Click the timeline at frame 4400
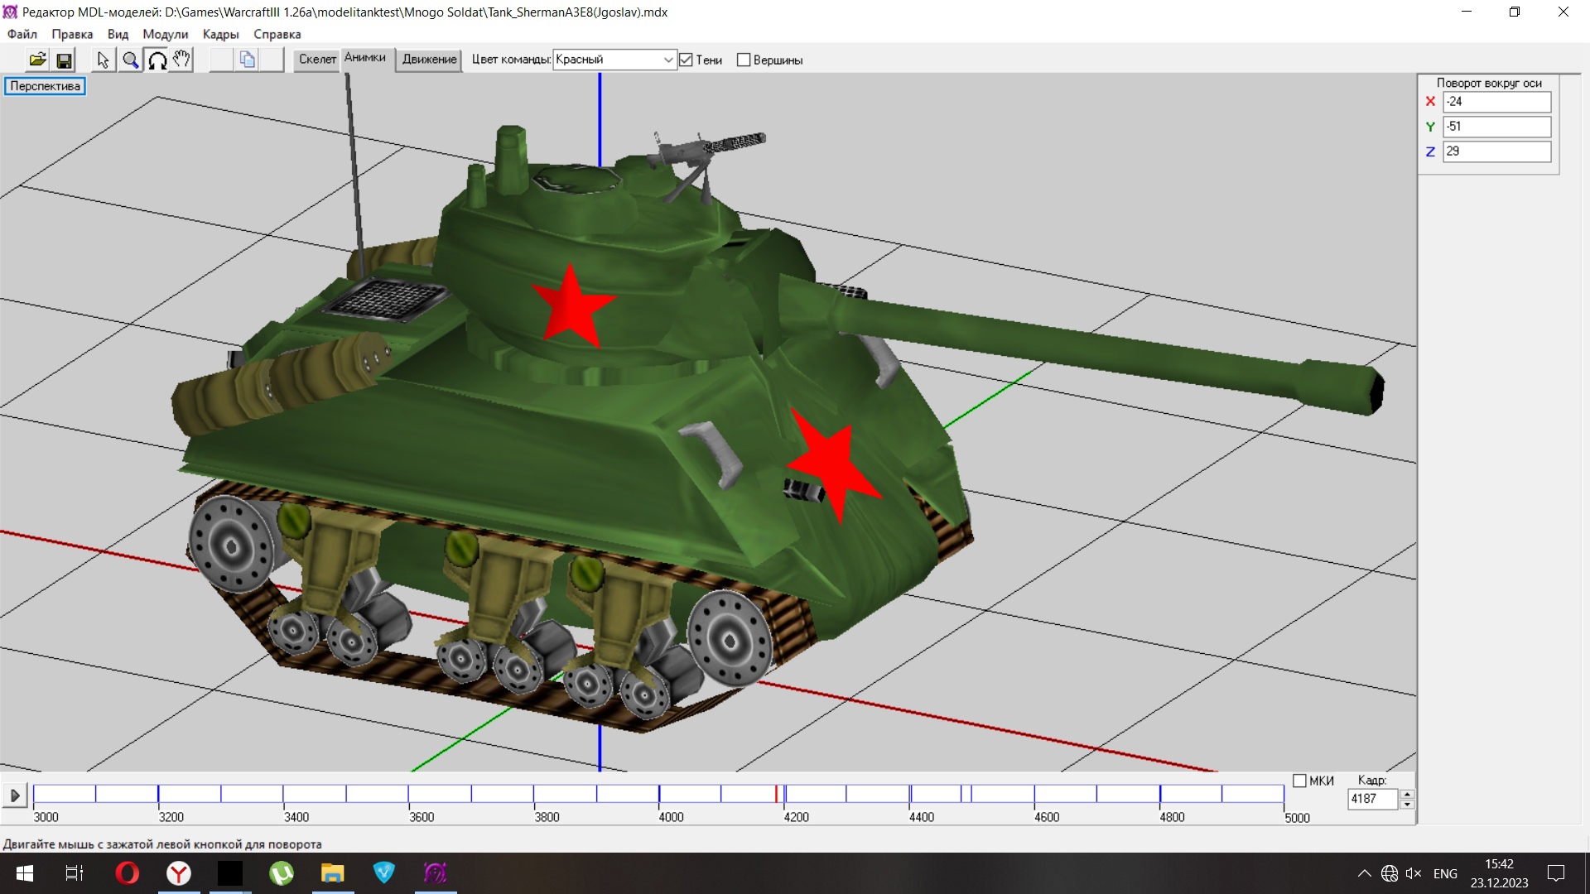 click(x=911, y=795)
